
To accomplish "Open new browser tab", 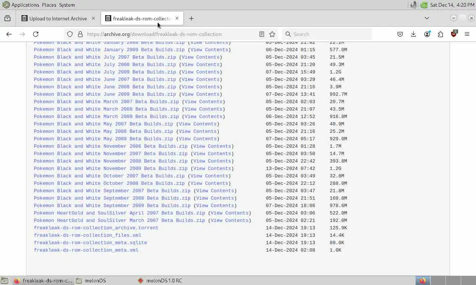I will (x=191, y=18).
